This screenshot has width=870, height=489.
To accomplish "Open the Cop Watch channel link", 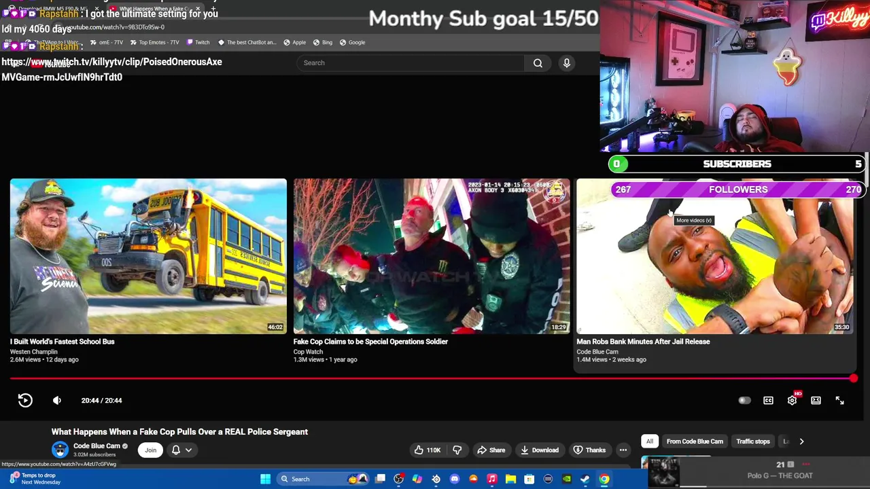I will (x=308, y=352).
